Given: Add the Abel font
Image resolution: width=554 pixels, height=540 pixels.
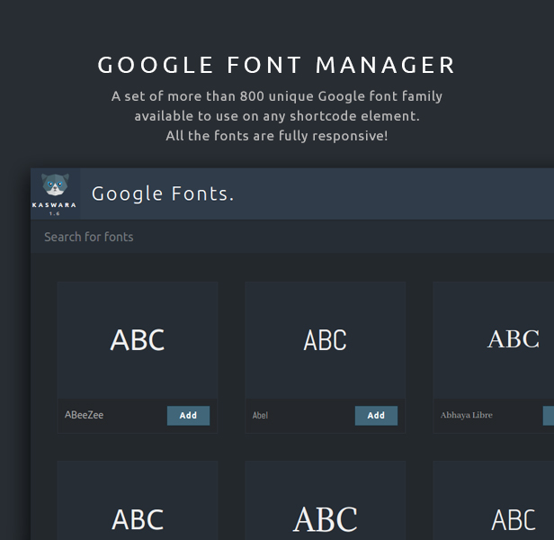Looking at the screenshot, I should click(x=376, y=416).
